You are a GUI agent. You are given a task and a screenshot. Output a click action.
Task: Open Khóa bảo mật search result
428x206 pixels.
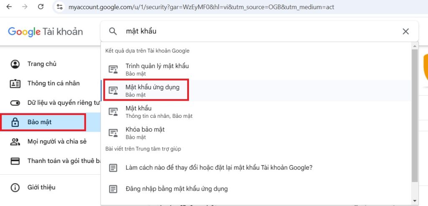click(145, 133)
